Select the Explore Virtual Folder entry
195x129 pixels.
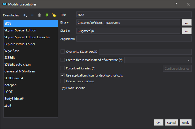click(x=31, y=44)
